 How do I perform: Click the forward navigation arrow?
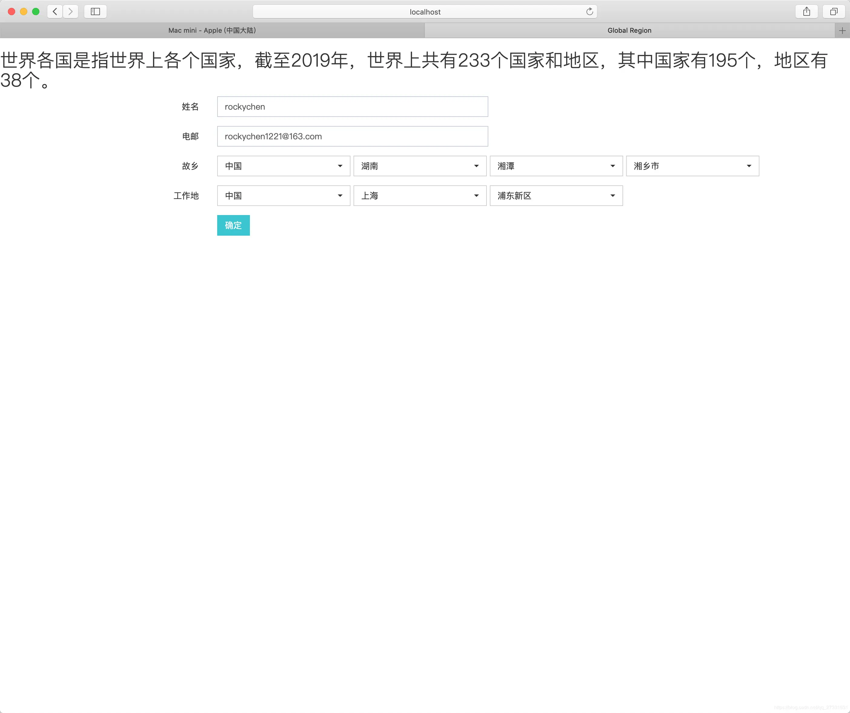coord(71,11)
